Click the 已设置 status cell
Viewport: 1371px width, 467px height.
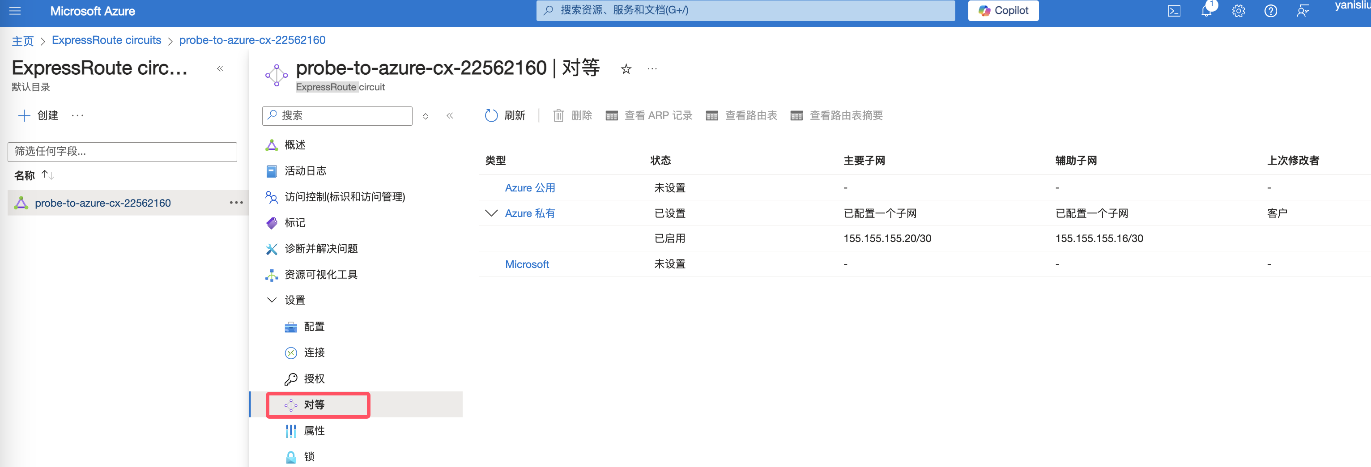tap(669, 213)
